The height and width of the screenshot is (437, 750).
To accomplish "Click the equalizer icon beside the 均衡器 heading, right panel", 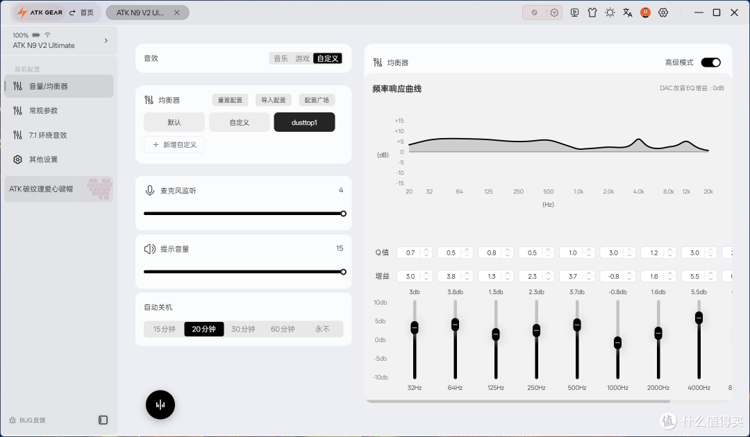I will [x=377, y=62].
